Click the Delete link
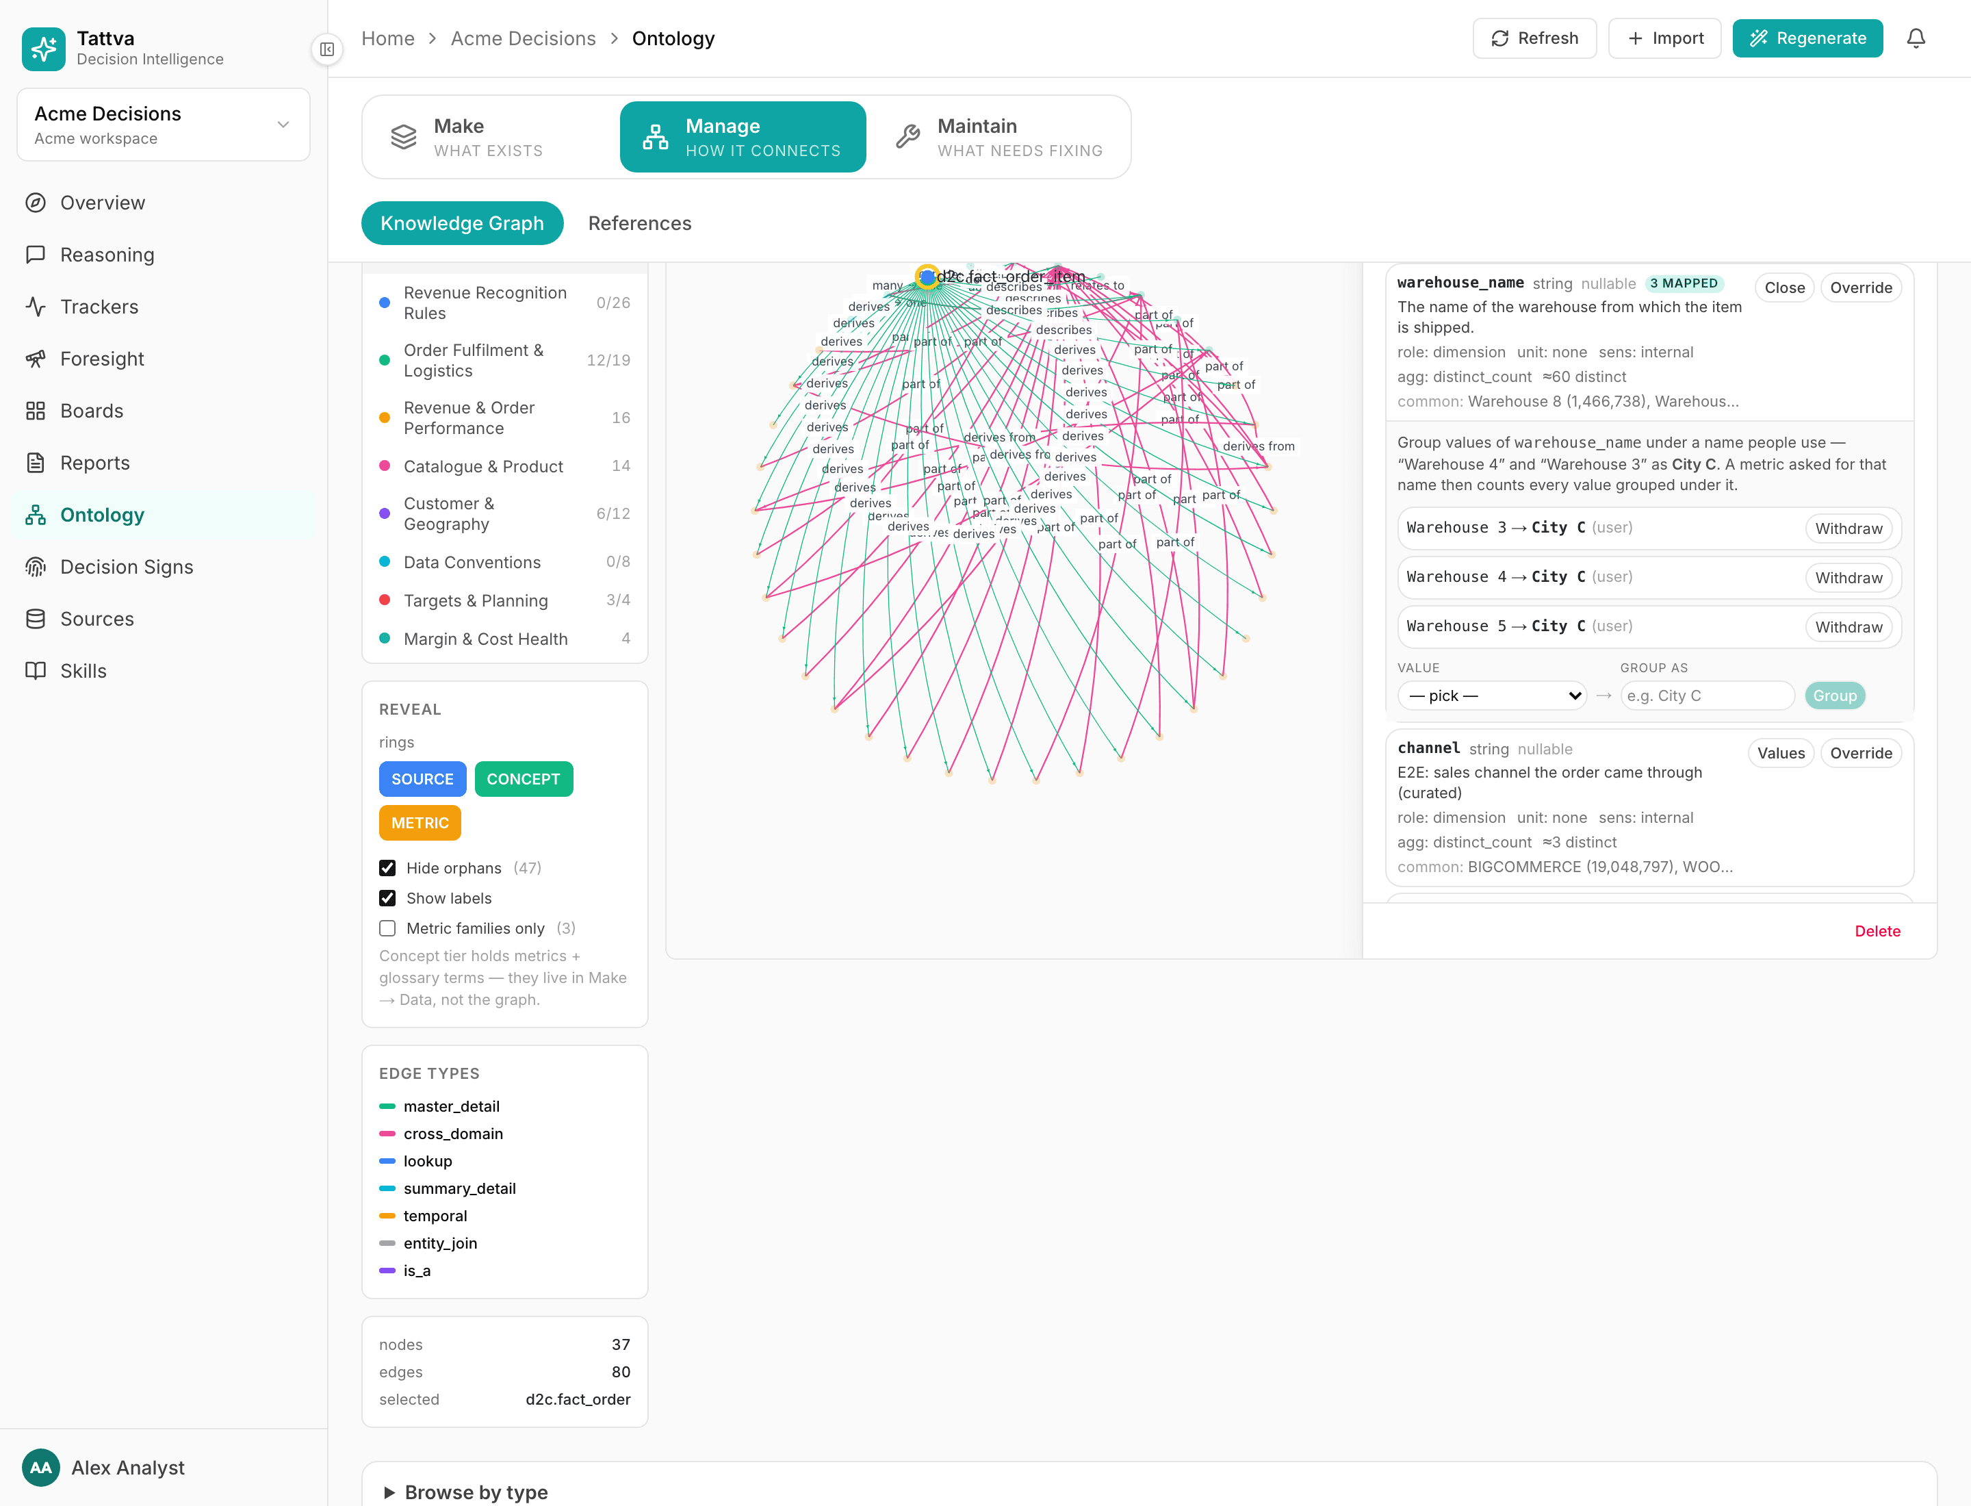Screen dimensions: 1971x1506 (x=1877, y=932)
